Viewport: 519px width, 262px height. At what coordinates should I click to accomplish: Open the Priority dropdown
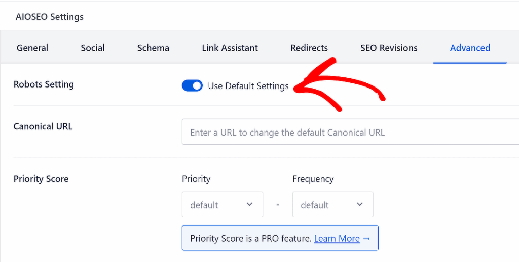coord(222,205)
